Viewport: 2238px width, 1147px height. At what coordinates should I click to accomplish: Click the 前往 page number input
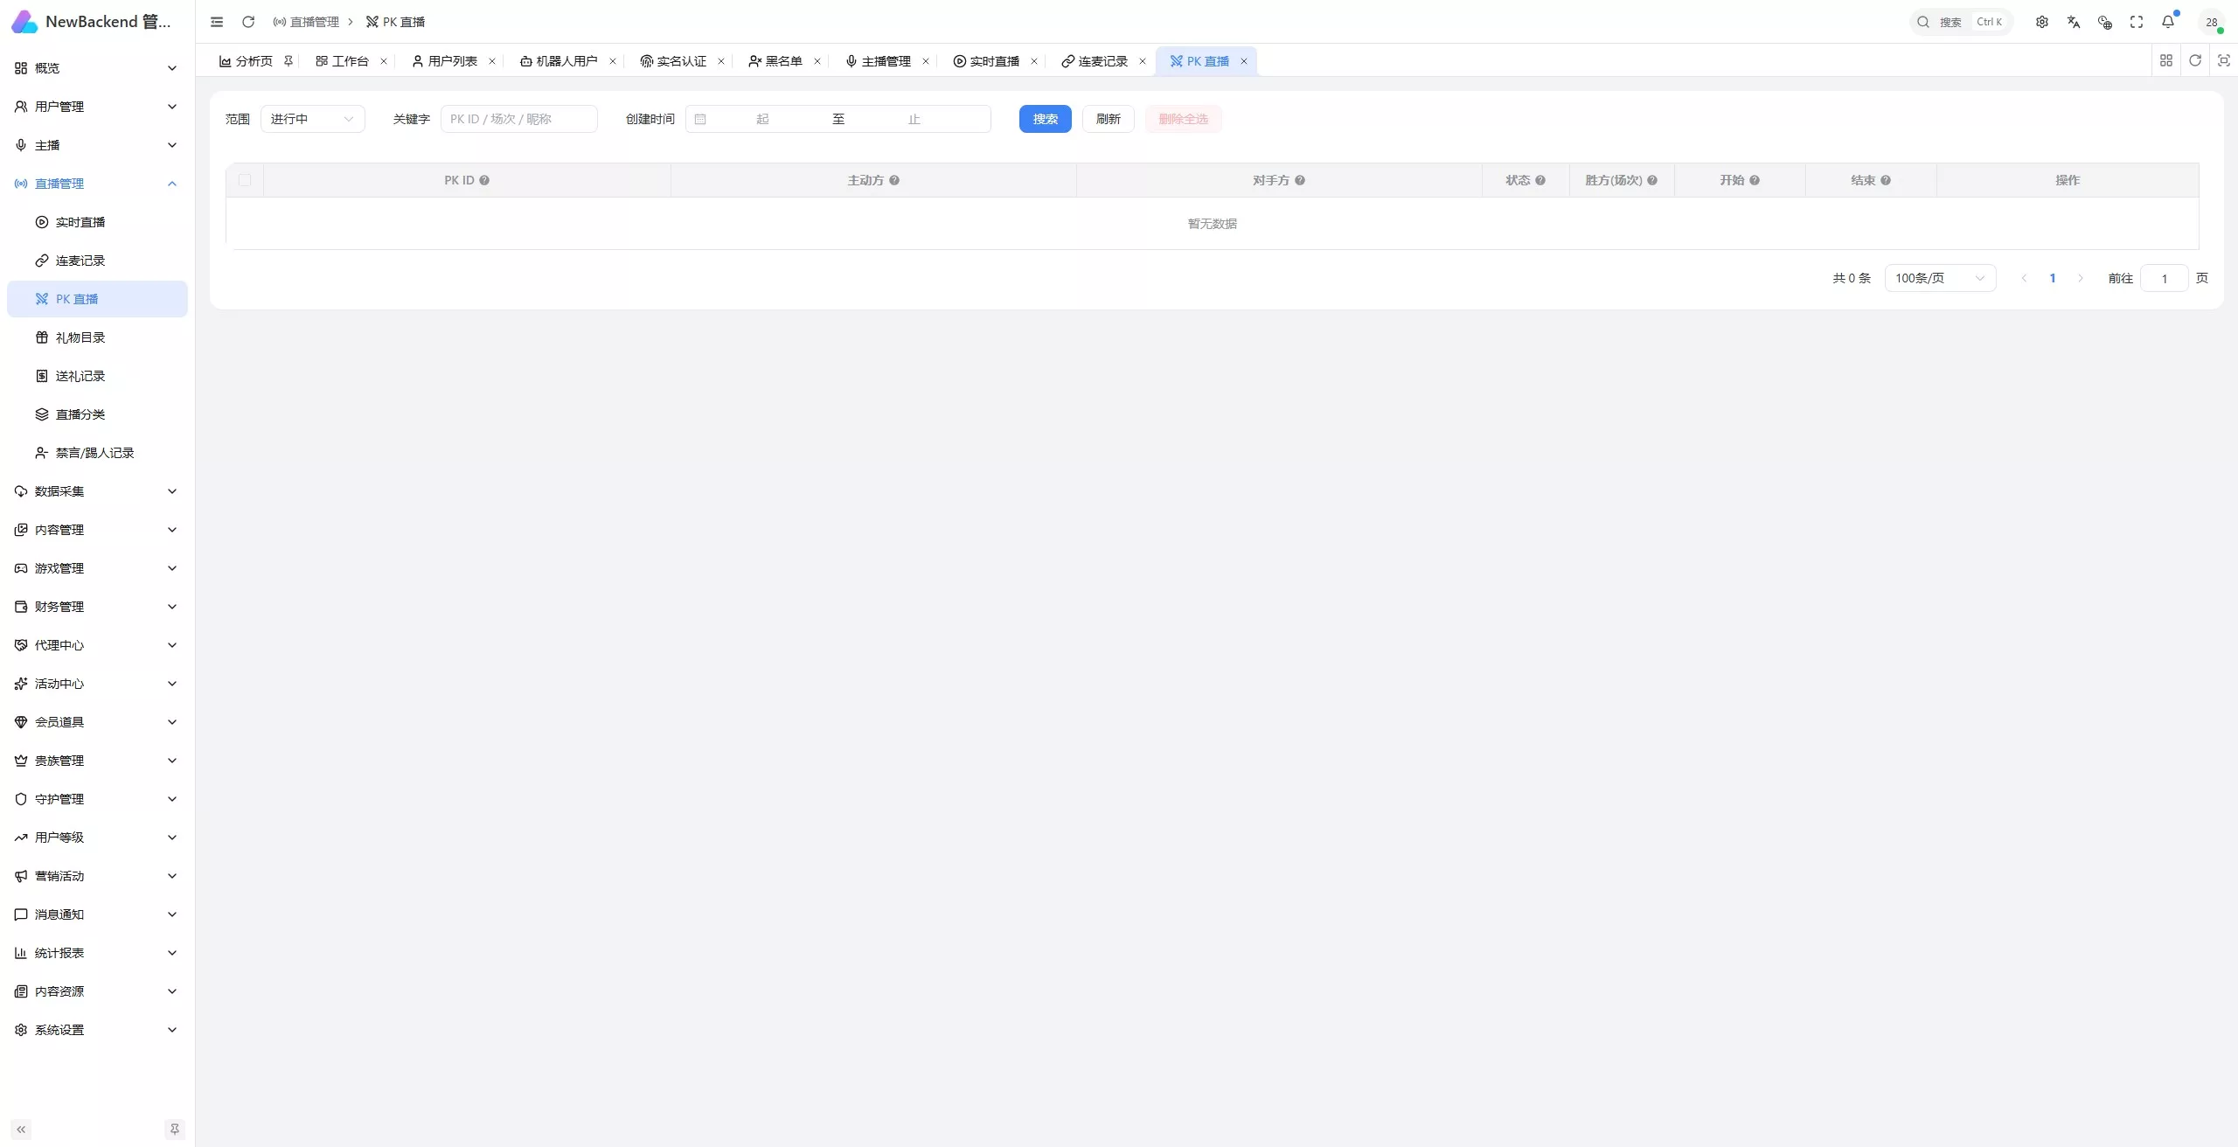pyautogui.click(x=2165, y=278)
